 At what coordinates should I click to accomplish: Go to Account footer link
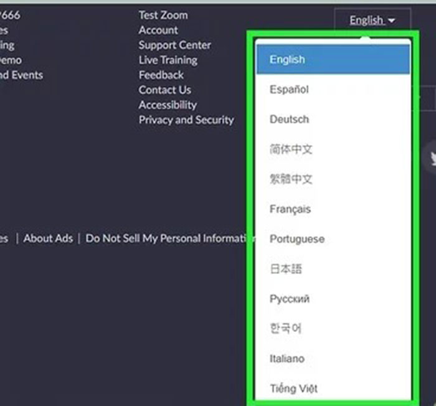coord(158,30)
